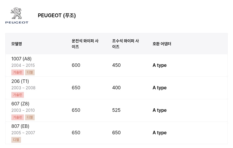
Task: Click the 모델명 column header
Action: coord(17,44)
